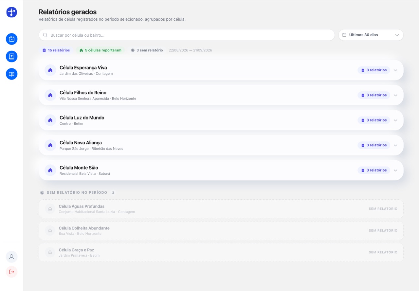Image resolution: width=419 pixels, height=291 pixels.
Task: Click the 3 relatórios badge for Esperança Viva
Action: (x=374, y=70)
